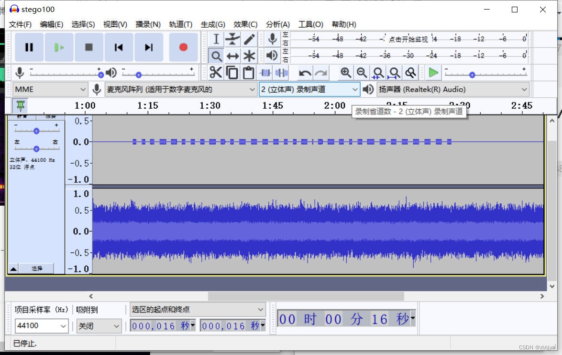The height and width of the screenshot is (355, 562).
Task: Open the 效果(C) menu
Action: pyautogui.click(x=245, y=24)
